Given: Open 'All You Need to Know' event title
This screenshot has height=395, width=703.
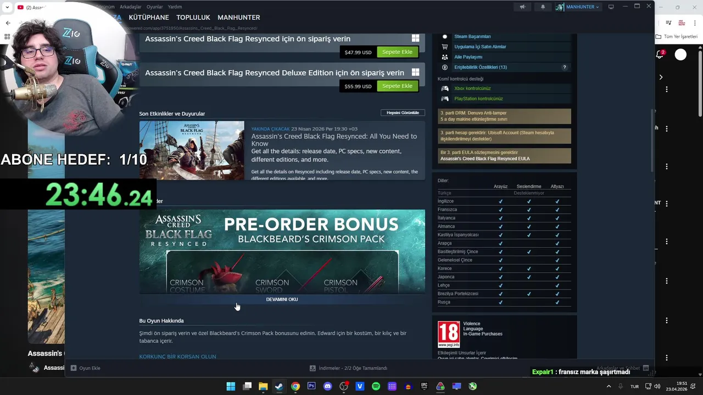Looking at the screenshot, I should point(334,140).
